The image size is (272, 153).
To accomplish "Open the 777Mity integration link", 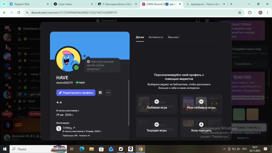I will pos(69,128).
